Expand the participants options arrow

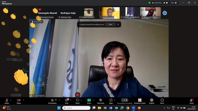point(59,100)
